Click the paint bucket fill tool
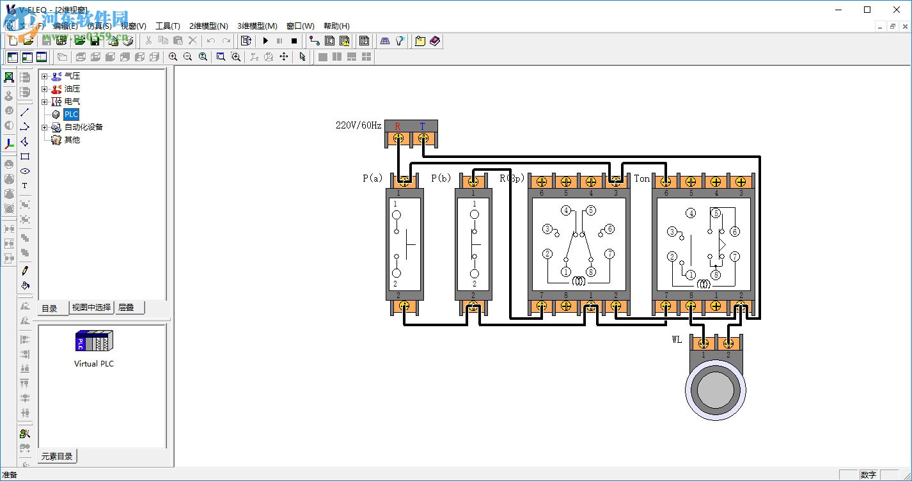912x481 pixels. click(x=25, y=285)
